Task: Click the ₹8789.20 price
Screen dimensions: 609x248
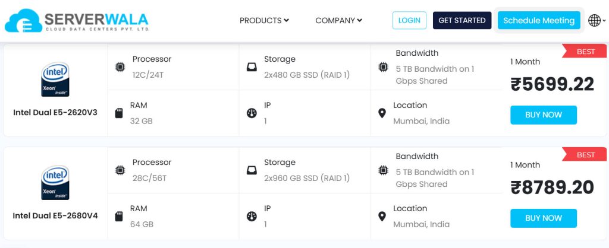Action: 553,187
